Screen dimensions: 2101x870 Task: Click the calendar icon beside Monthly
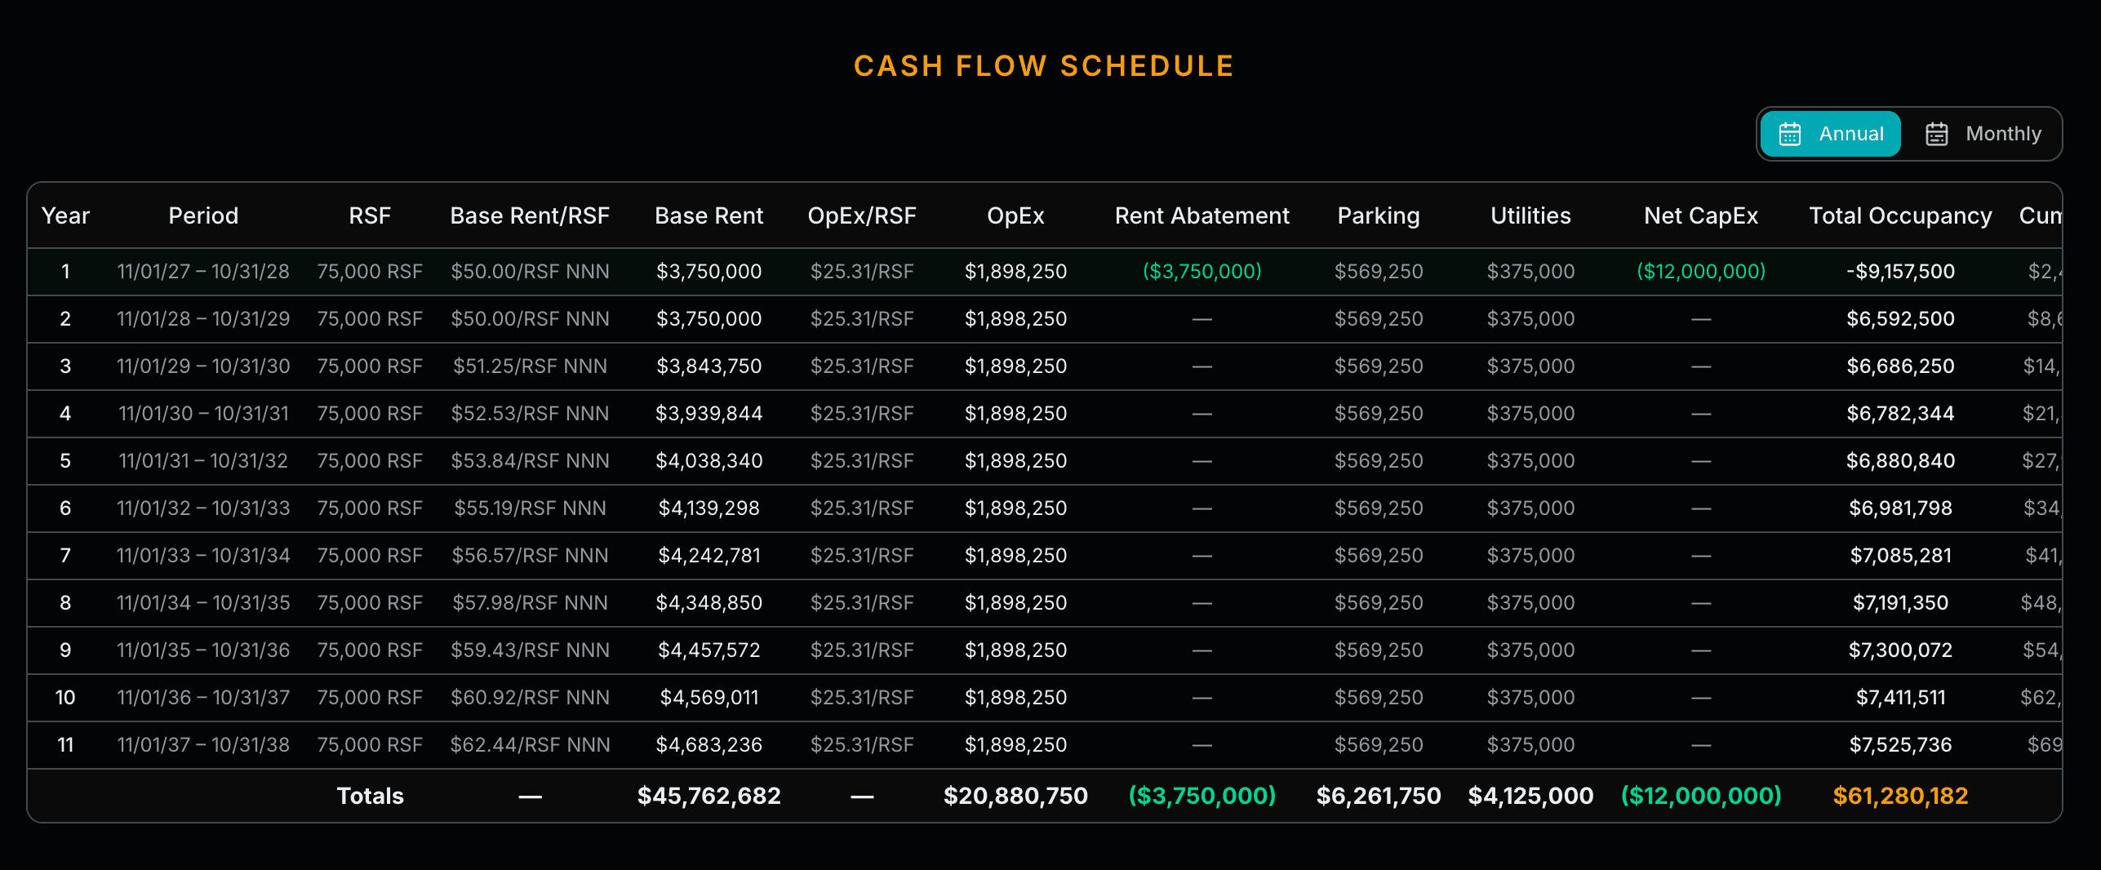[1938, 133]
